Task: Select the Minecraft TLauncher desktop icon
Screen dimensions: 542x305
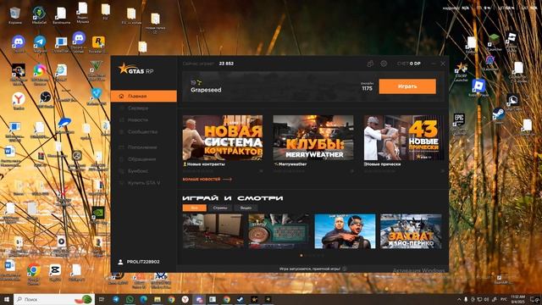Action: point(495,43)
